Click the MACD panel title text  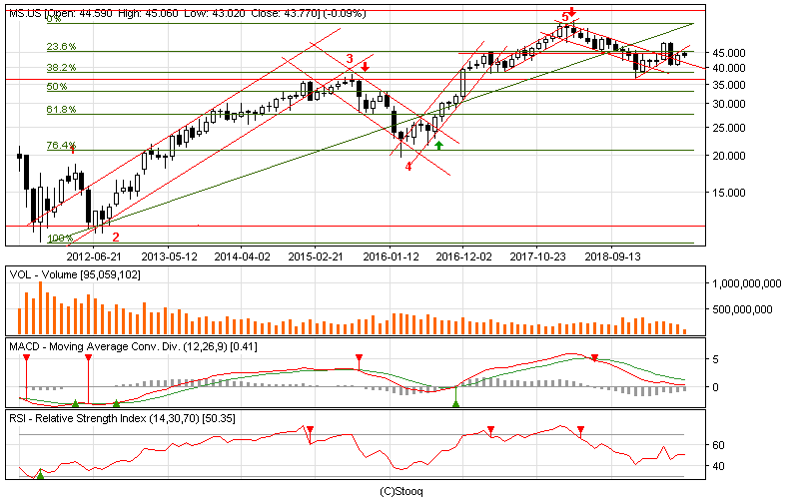click(133, 346)
